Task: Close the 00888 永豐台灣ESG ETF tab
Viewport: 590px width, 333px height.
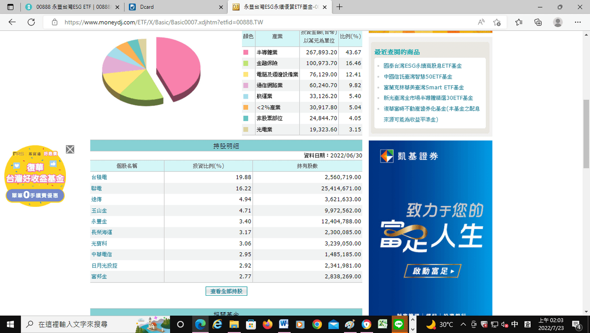Action: pyautogui.click(x=118, y=7)
